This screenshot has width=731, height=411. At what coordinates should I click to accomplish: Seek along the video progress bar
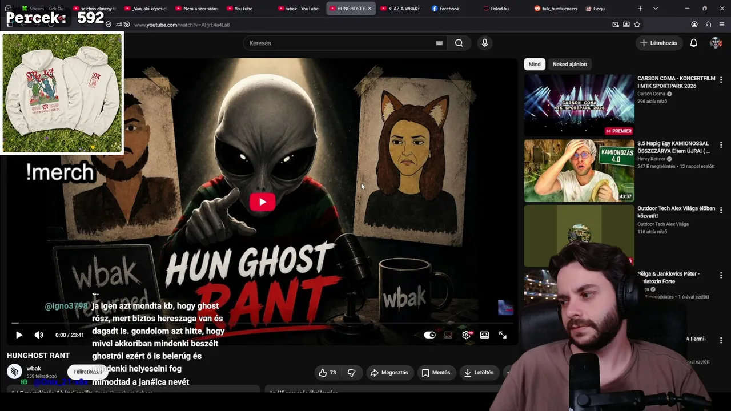coord(263,323)
